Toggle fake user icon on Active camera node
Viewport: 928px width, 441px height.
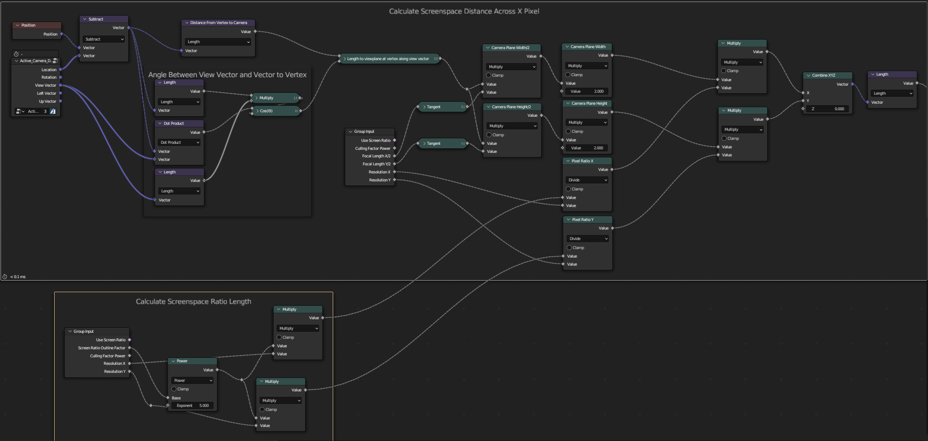click(53, 111)
